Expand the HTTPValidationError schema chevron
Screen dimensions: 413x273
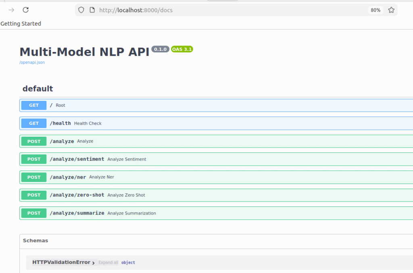[93, 263]
